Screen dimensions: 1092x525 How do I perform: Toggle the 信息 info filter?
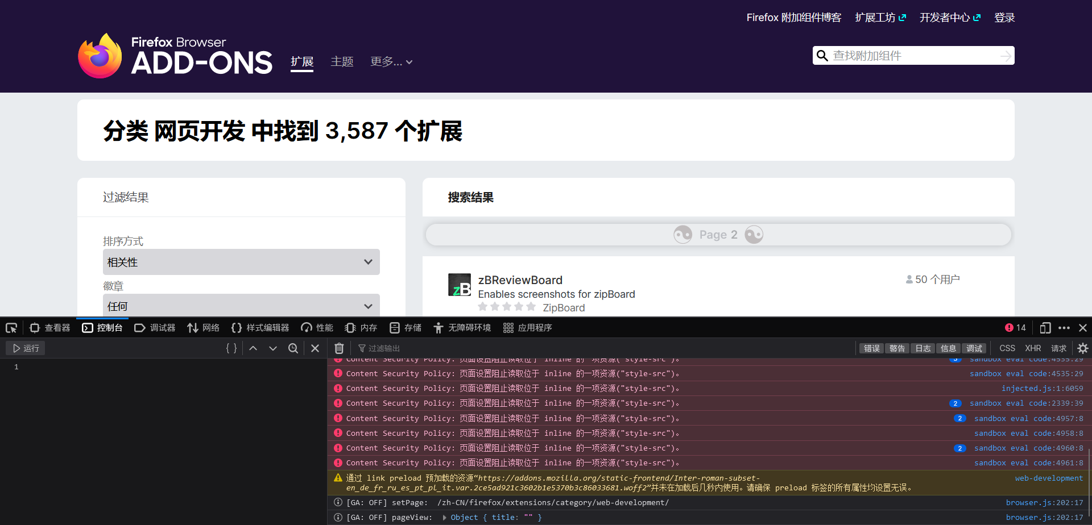[x=949, y=348]
